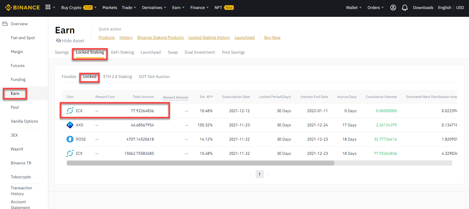
Task: Switch to the Locked Staking tab
Action: pyautogui.click(x=90, y=52)
